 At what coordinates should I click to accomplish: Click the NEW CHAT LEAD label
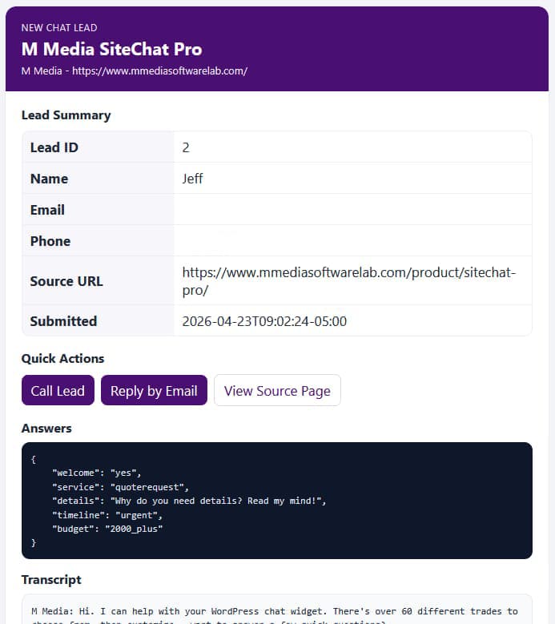click(x=59, y=28)
